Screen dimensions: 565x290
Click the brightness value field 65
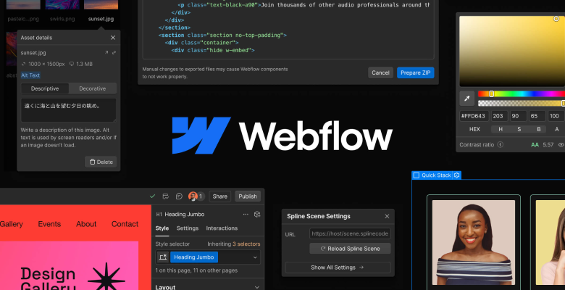point(537,116)
